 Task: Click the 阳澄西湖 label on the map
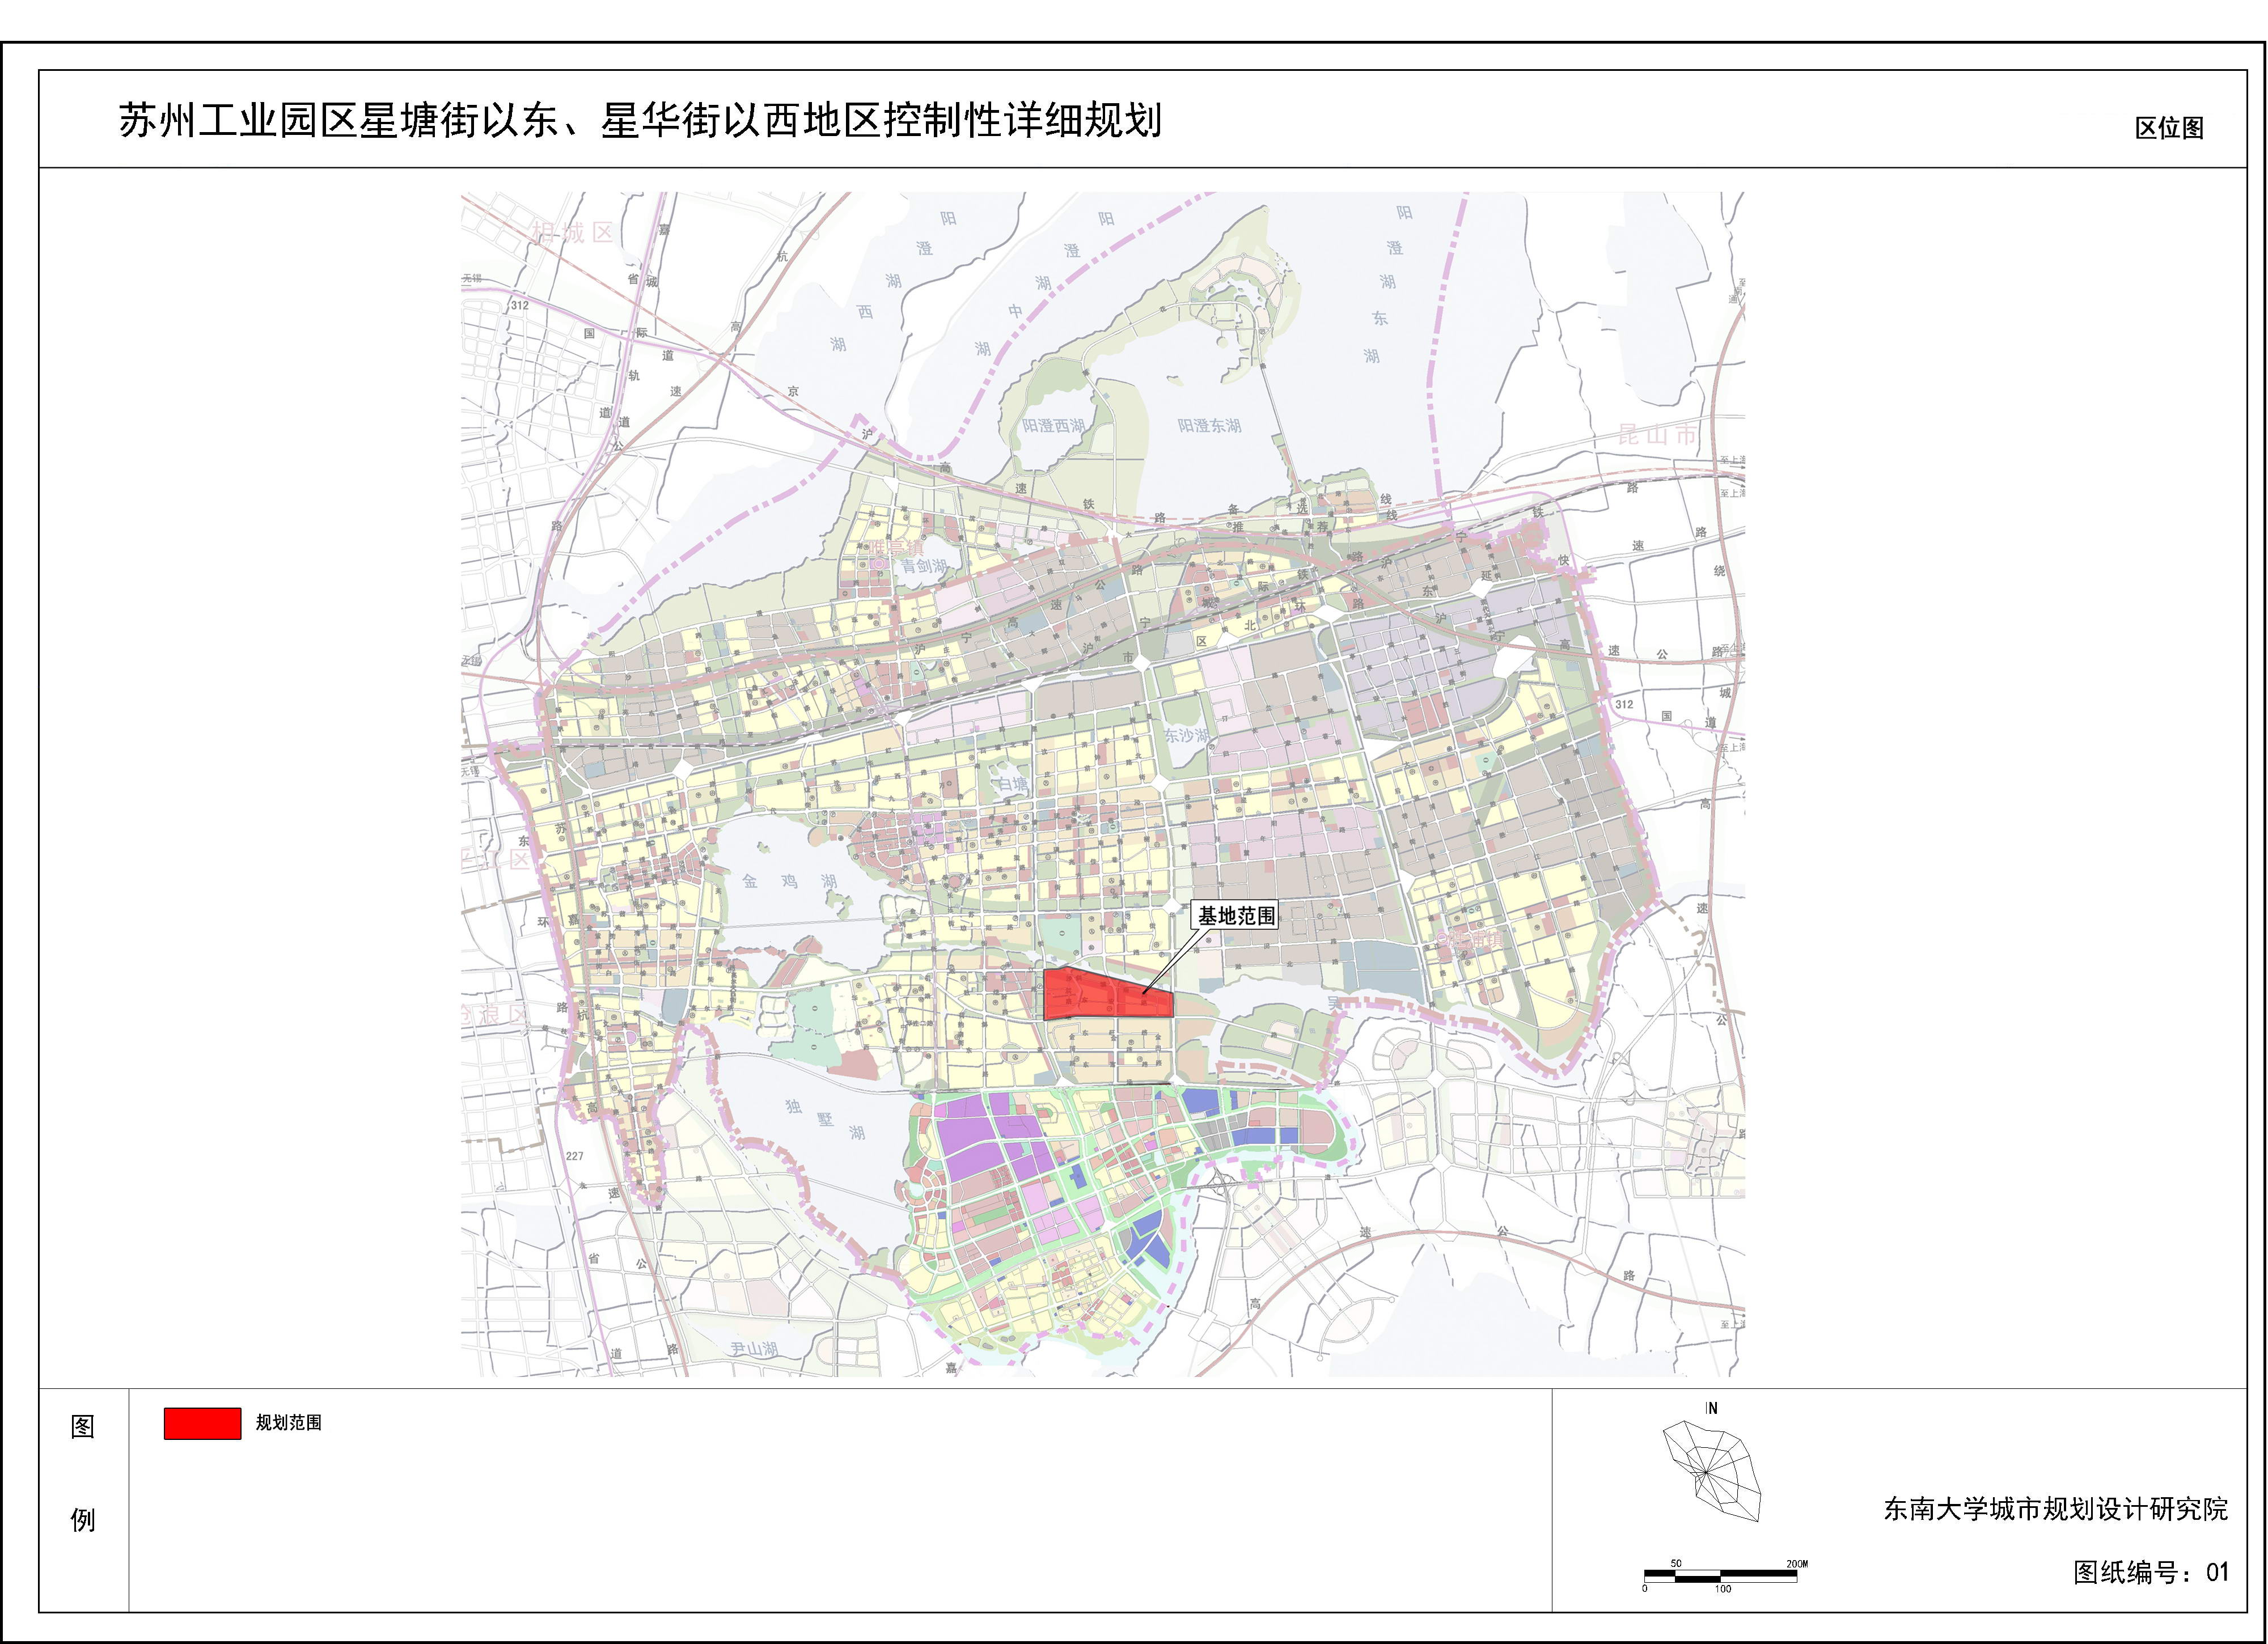(1053, 426)
